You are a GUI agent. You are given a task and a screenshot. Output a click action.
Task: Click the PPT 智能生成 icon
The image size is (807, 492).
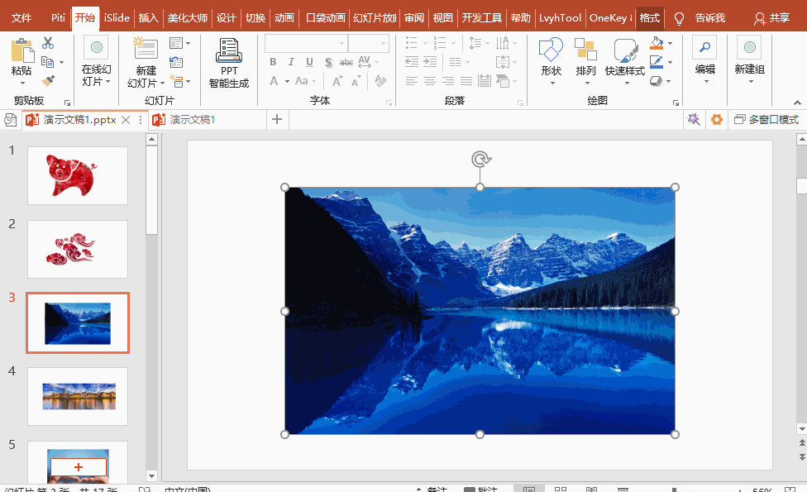[x=228, y=63]
